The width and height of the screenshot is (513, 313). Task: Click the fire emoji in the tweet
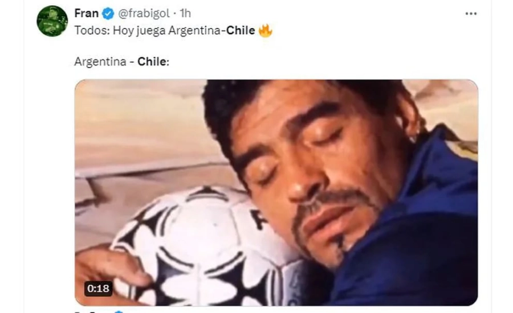tap(265, 31)
